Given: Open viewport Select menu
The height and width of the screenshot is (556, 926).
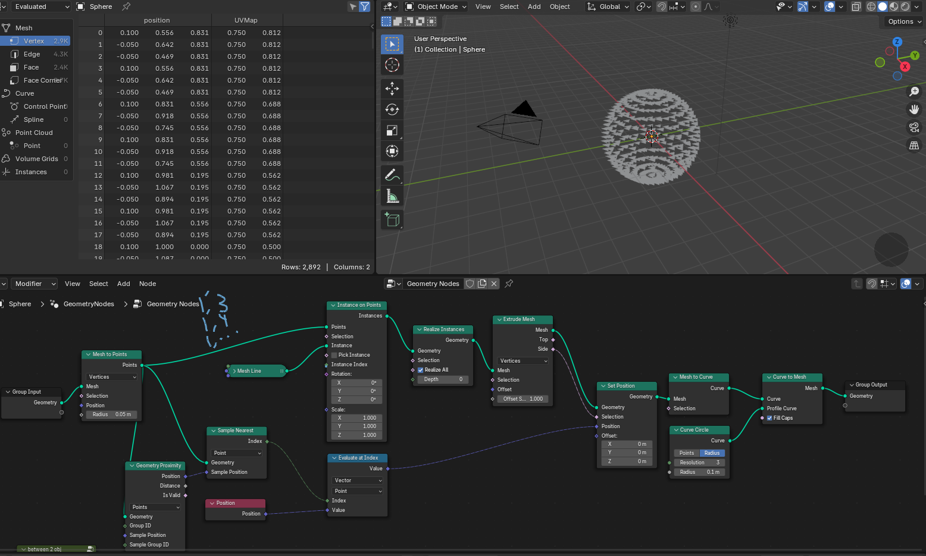Looking at the screenshot, I should (x=509, y=7).
